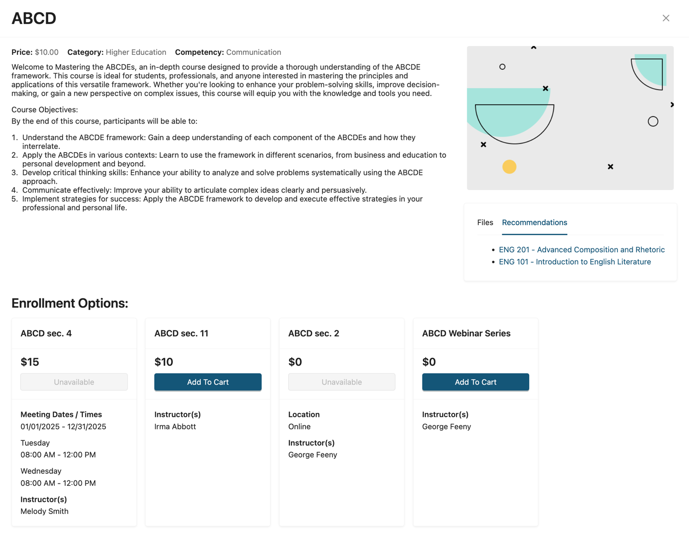Image resolution: width=689 pixels, height=553 pixels.
Task: Open the Files tab
Action: click(x=485, y=222)
